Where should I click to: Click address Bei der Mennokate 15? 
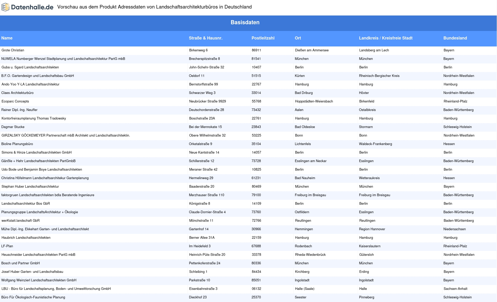[205, 127]
